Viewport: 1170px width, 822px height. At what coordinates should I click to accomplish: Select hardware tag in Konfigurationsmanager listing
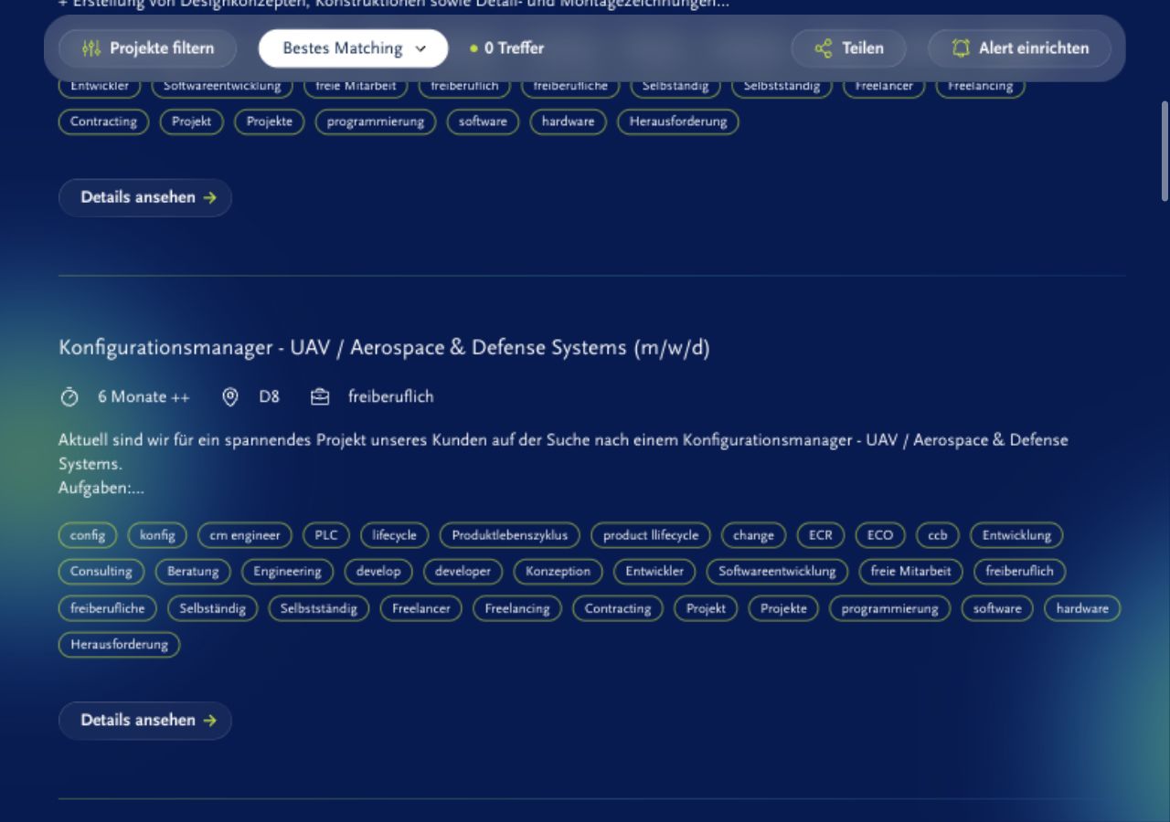pyautogui.click(x=1082, y=608)
